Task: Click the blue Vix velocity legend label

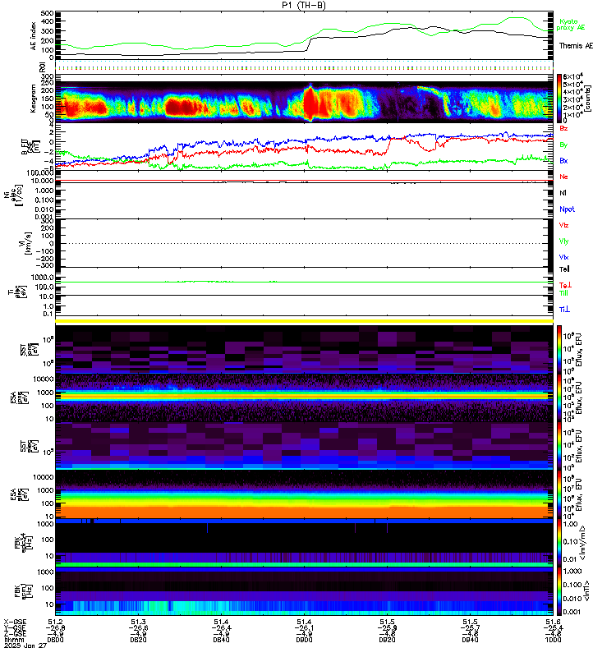Action: tap(563, 257)
